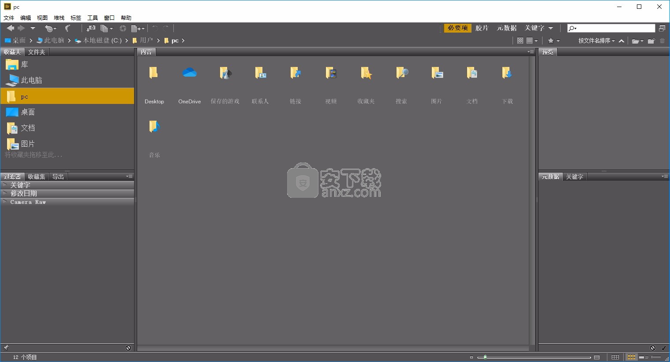Open the 视图 menu
This screenshot has width=670, height=362.
(42, 18)
